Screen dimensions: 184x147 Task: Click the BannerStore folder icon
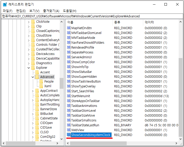pos(37,109)
